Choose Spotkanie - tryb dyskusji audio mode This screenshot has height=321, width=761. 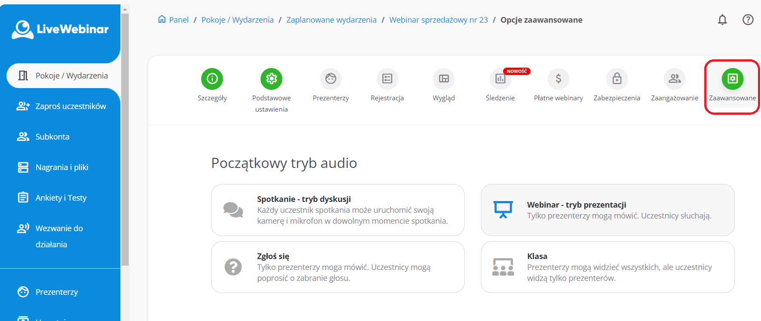coord(338,210)
